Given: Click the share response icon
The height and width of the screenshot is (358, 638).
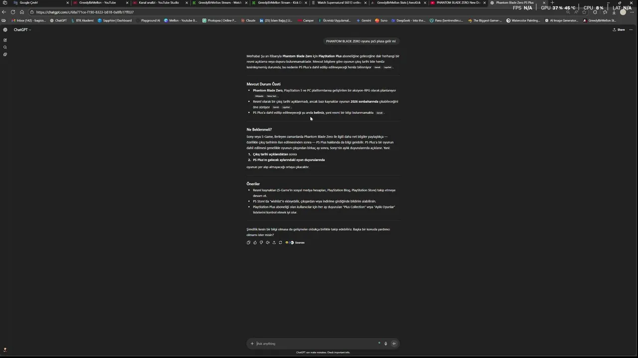Looking at the screenshot, I should pos(274,243).
